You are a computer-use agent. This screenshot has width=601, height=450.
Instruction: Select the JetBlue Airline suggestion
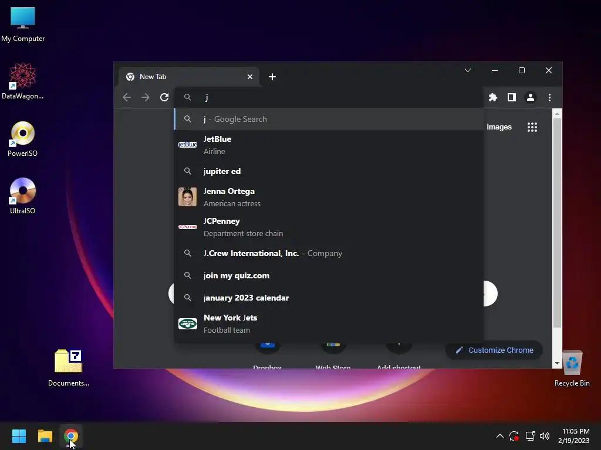click(x=329, y=145)
